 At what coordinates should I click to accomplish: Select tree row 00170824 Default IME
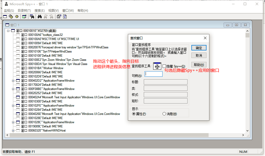[x=42, y=85]
